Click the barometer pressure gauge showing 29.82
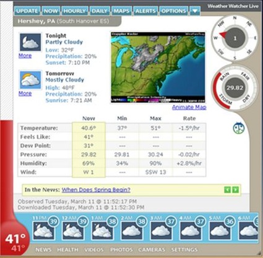Screen dimensions: 263x258 point(235,88)
